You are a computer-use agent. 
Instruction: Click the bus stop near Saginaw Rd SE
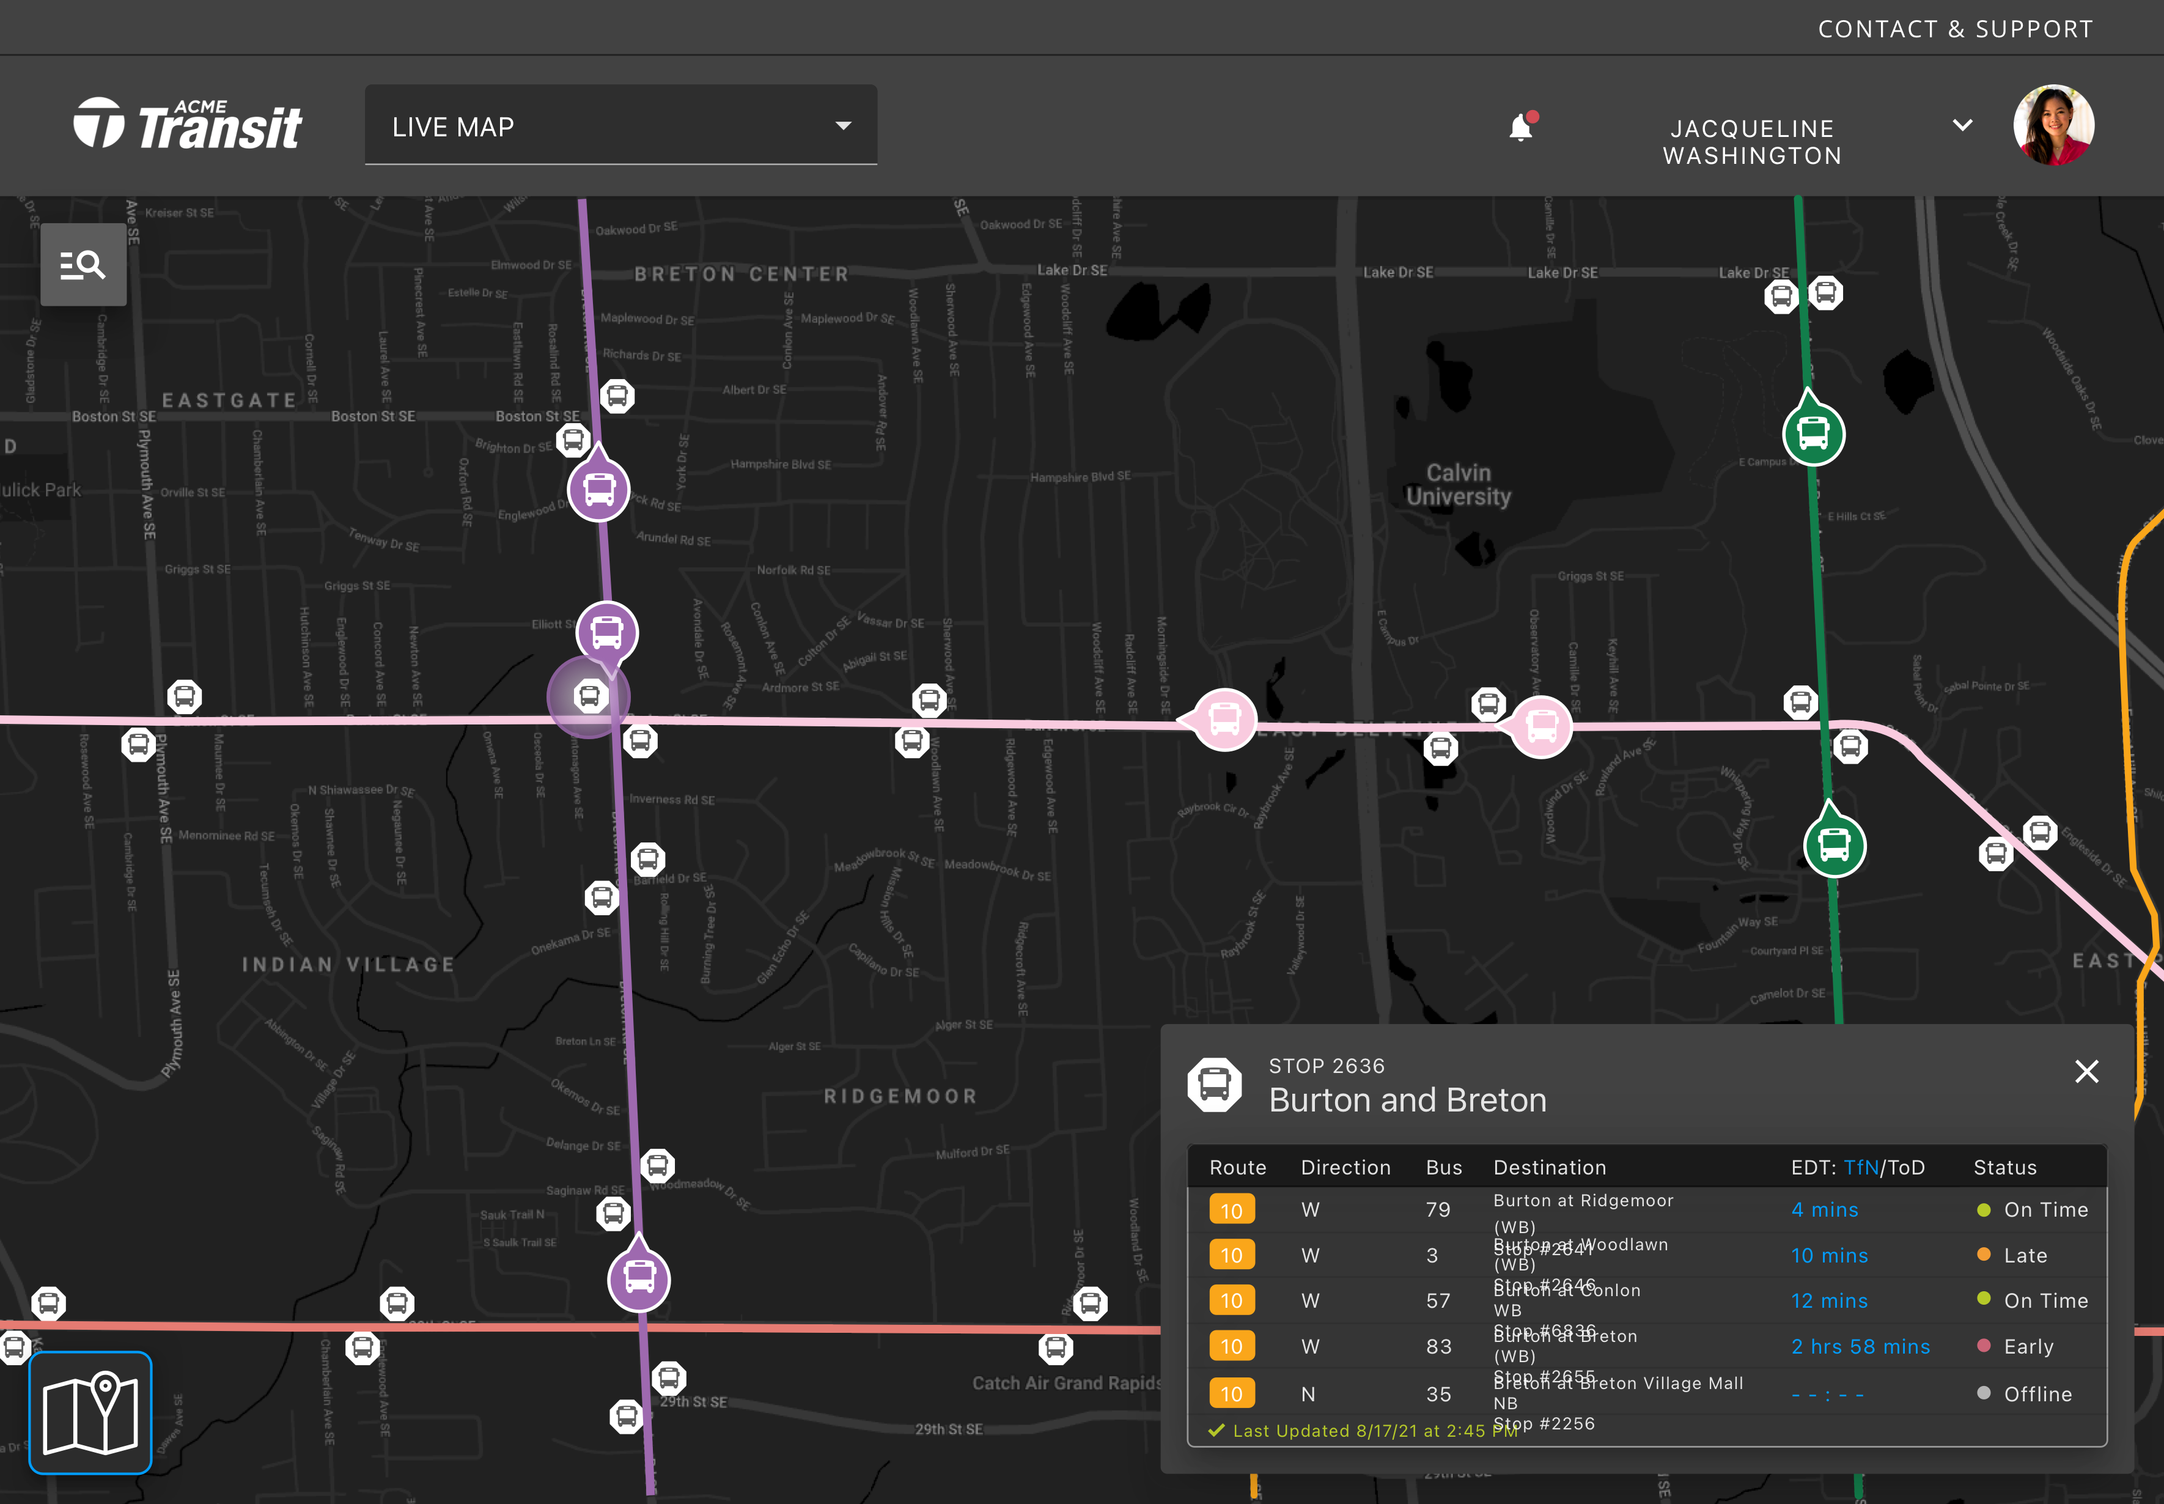[613, 1214]
